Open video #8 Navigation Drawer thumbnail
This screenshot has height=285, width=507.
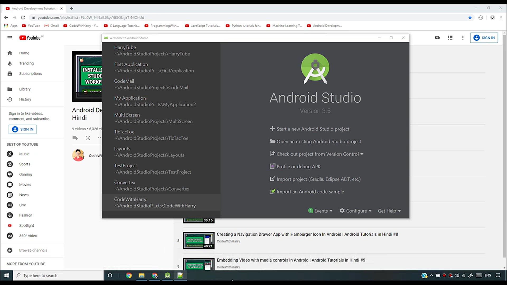coord(199,240)
